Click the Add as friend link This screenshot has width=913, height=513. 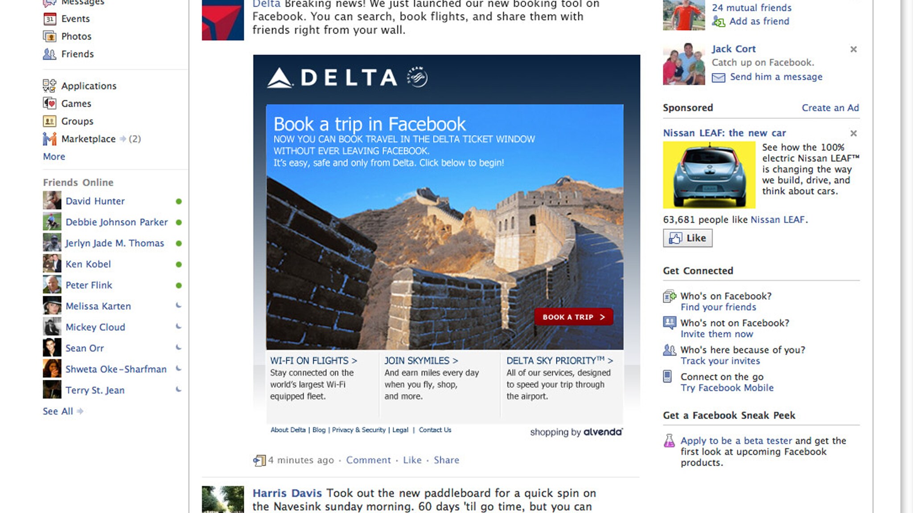pyautogui.click(x=759, y=21)
